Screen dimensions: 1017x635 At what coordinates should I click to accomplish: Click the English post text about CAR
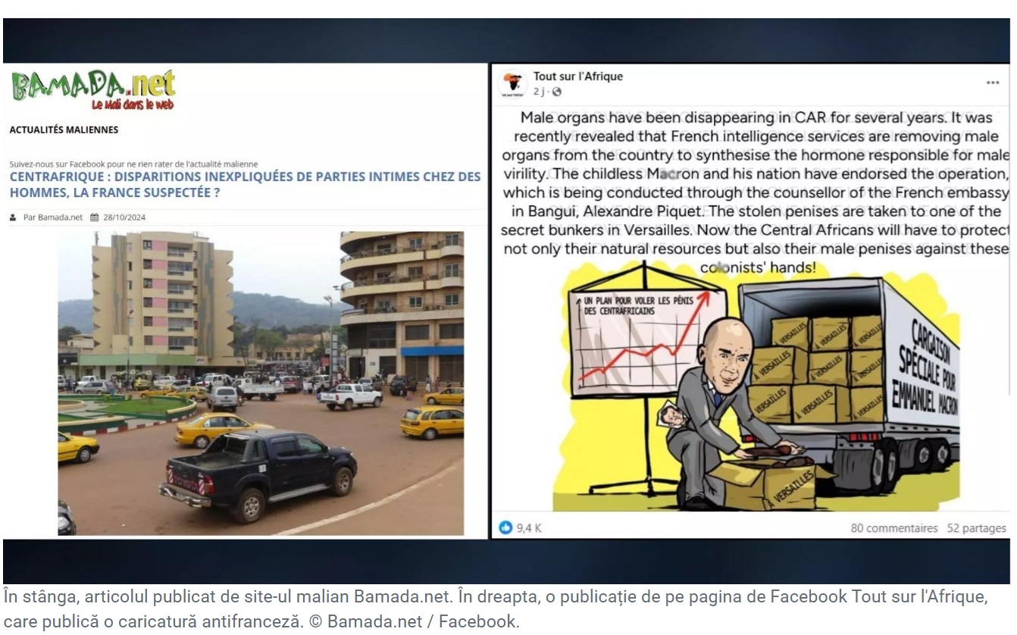(755, 192)
